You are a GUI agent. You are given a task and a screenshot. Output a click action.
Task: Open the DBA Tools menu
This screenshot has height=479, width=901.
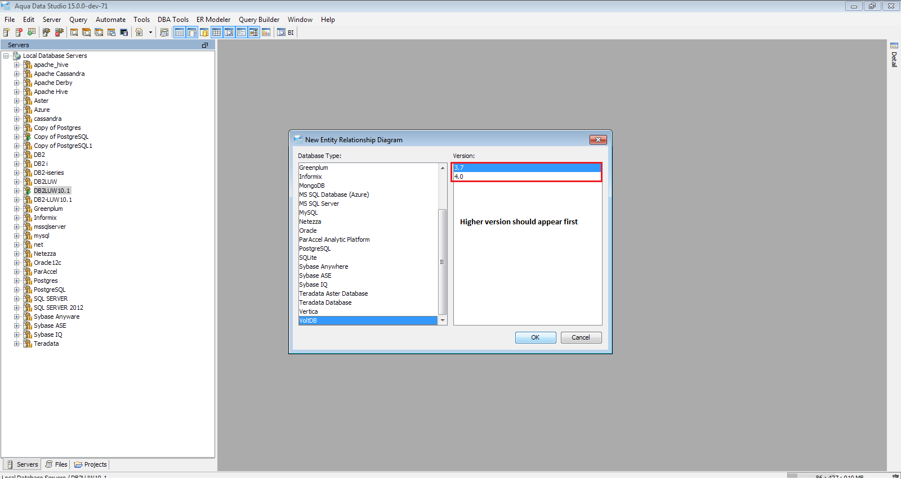click(173, 20)
